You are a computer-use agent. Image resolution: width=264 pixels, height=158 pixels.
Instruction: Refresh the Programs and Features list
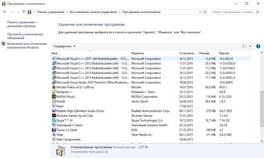pos(205,12)
